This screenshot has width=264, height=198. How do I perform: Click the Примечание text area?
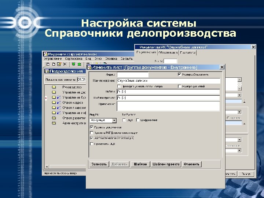click(x=168, y=106)
